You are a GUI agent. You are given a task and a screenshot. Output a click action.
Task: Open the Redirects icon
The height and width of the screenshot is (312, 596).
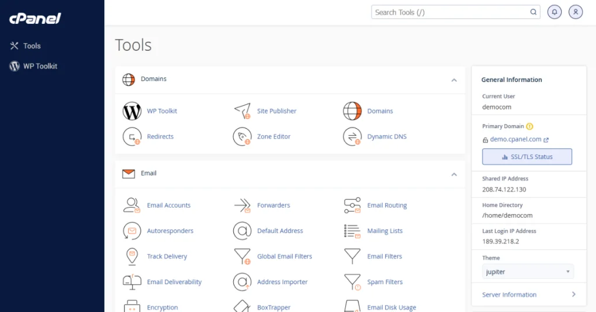pos(132,136)
